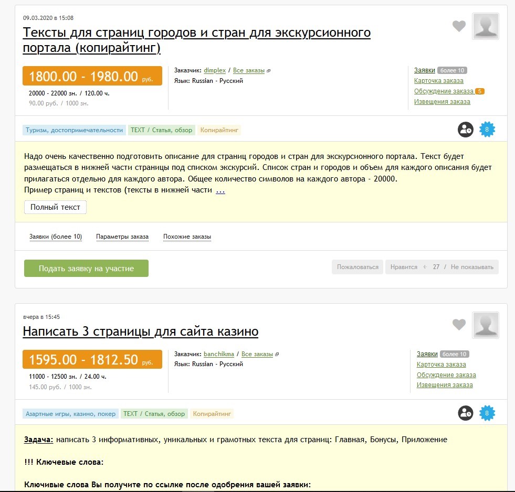Open customer dimplex profile link
This screenshot has width=515, height=492.
[x=215, y=70]
